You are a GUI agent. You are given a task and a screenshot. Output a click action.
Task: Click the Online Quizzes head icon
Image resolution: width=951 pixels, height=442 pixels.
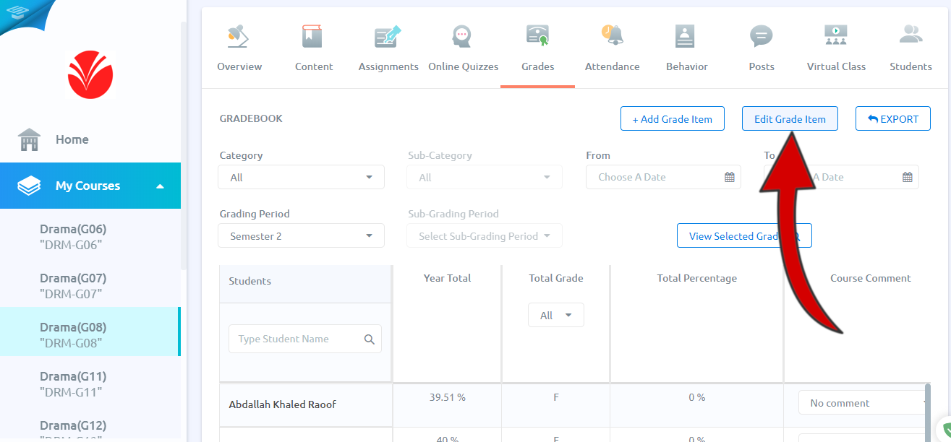coord(461,36)
